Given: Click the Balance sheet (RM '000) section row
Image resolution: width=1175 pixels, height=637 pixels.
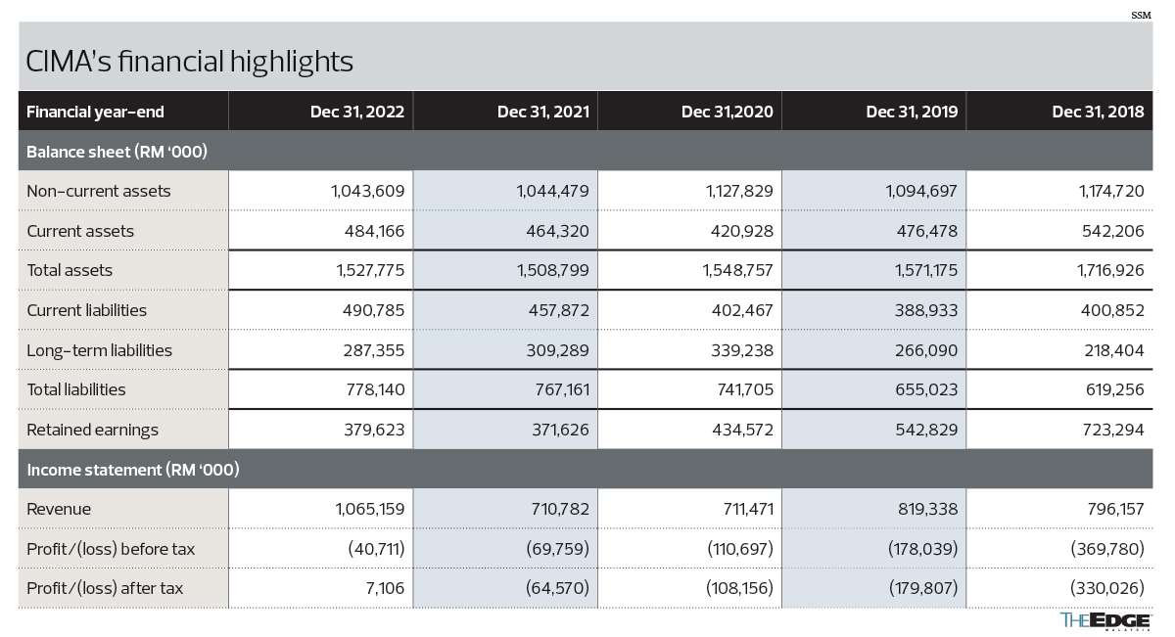Looking at the screenshot, I should [x=586, y=152].
